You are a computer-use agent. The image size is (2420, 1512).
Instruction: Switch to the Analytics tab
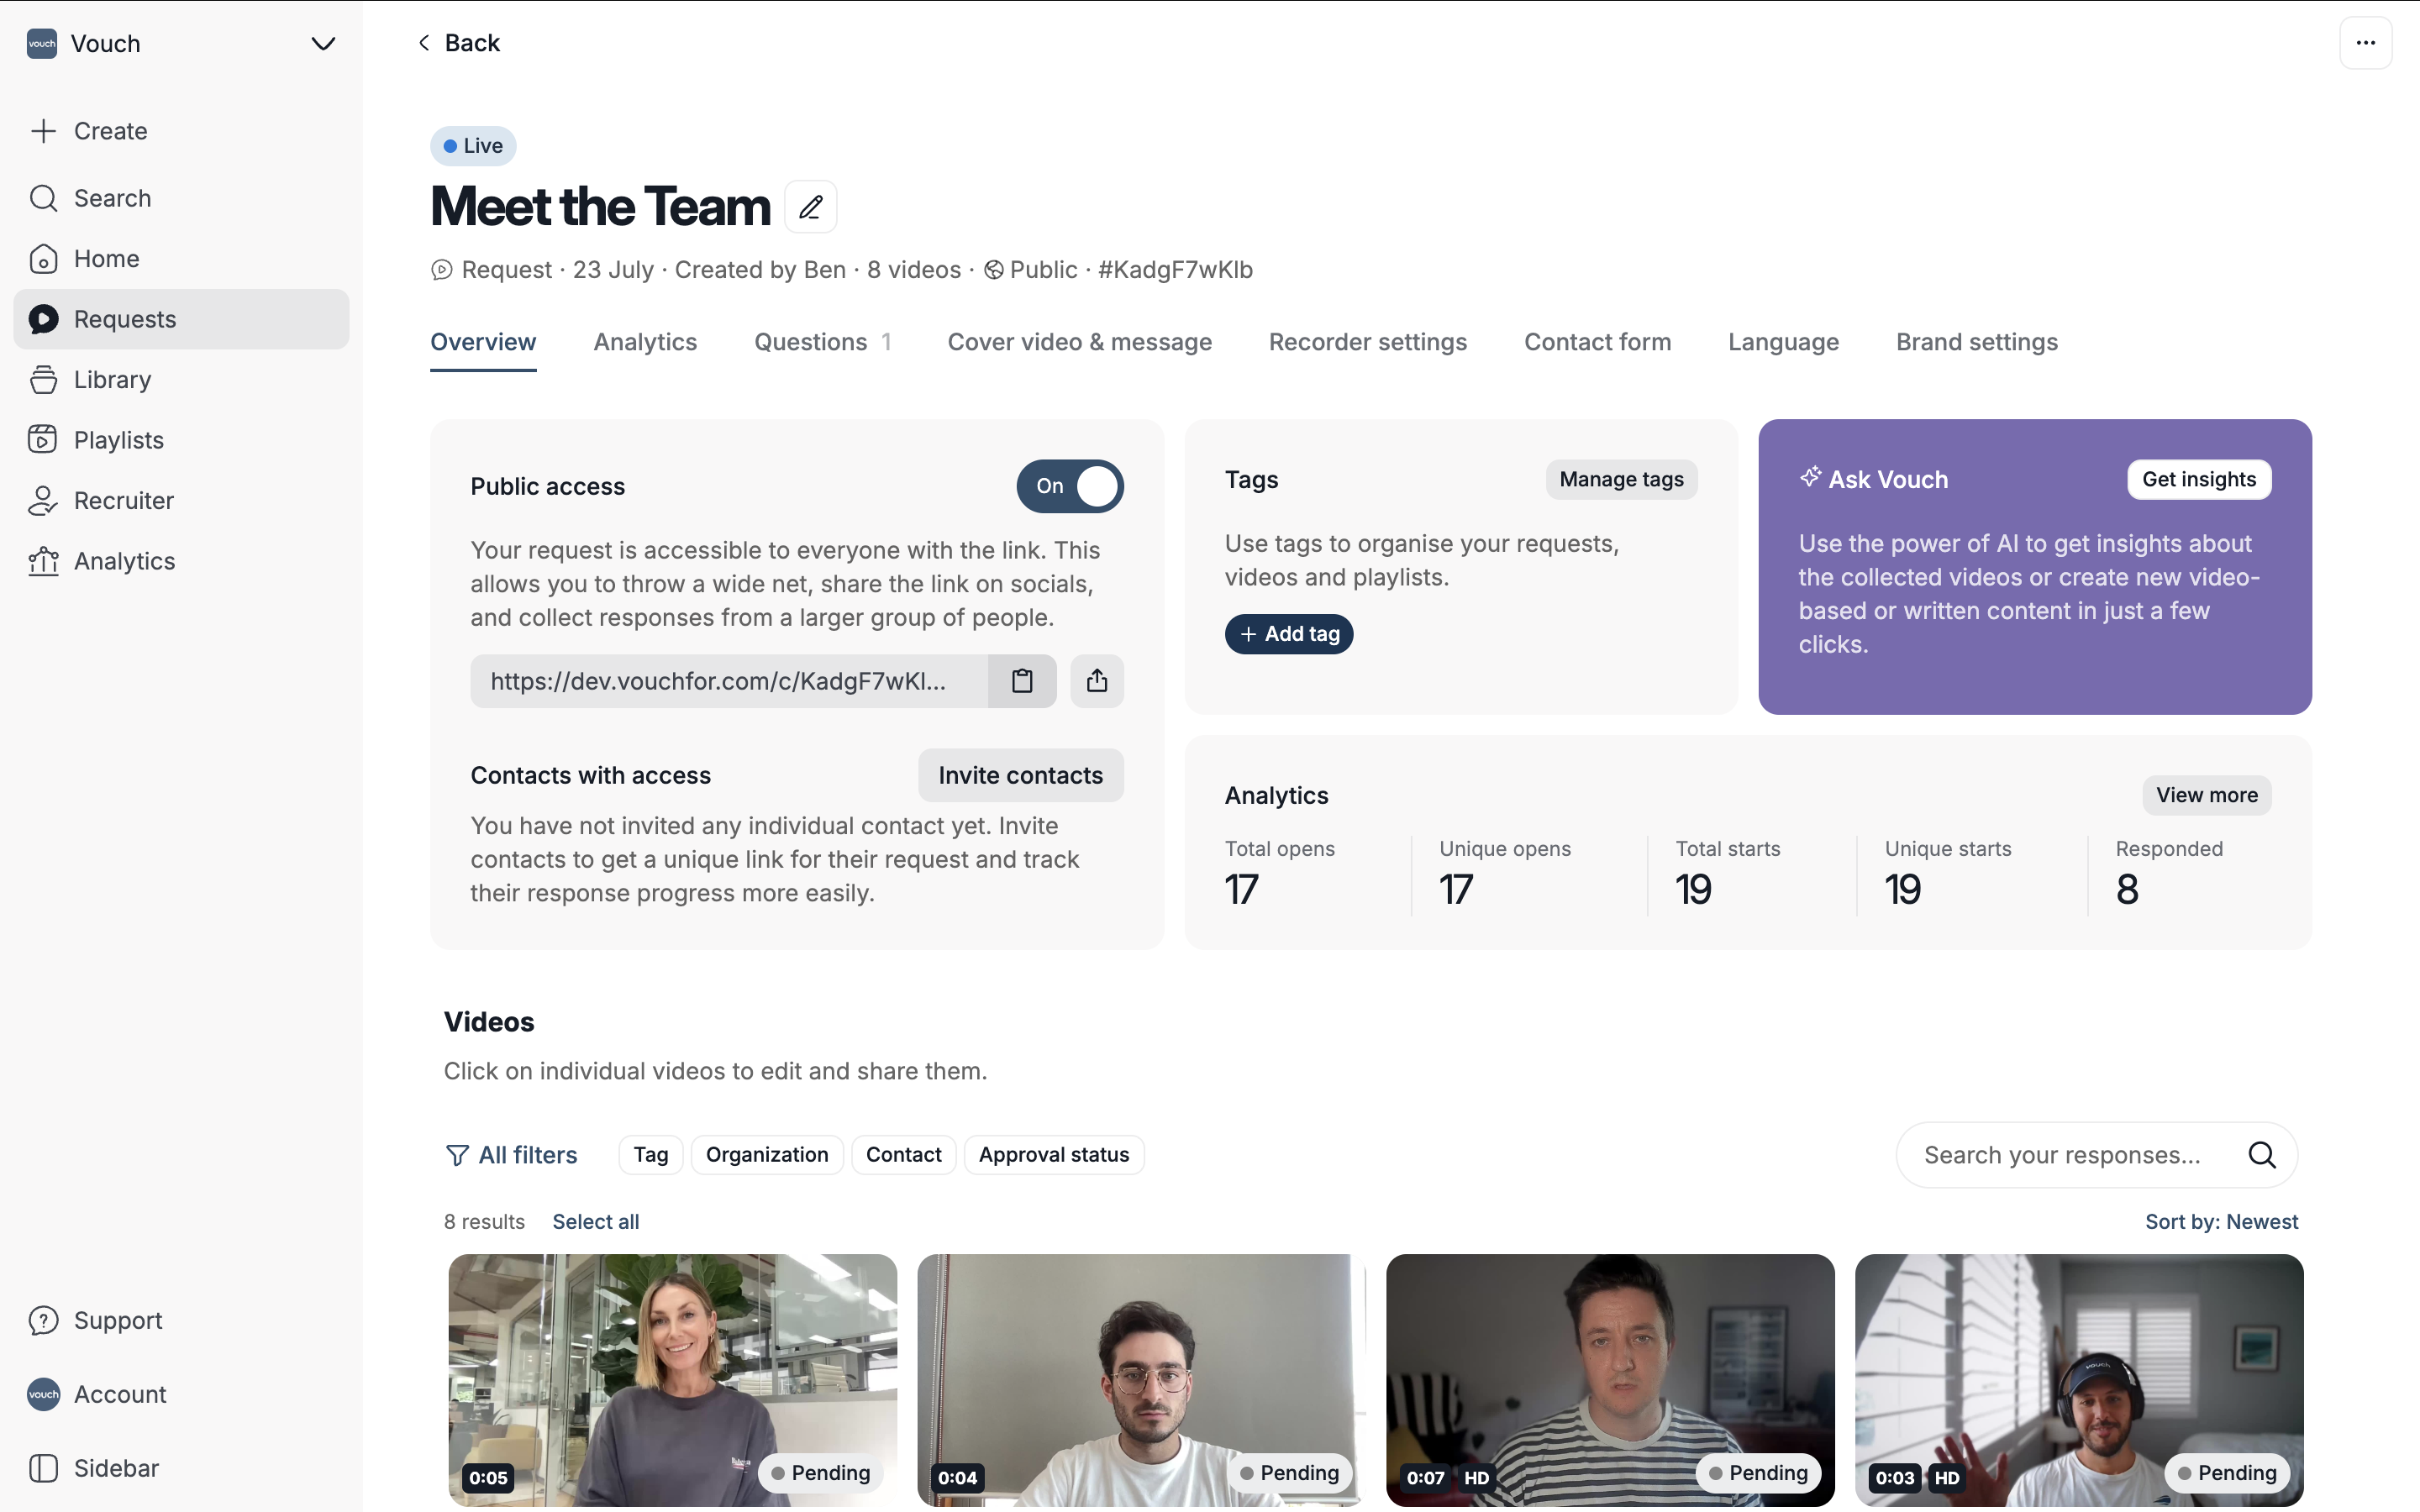[x=645, y=342]
